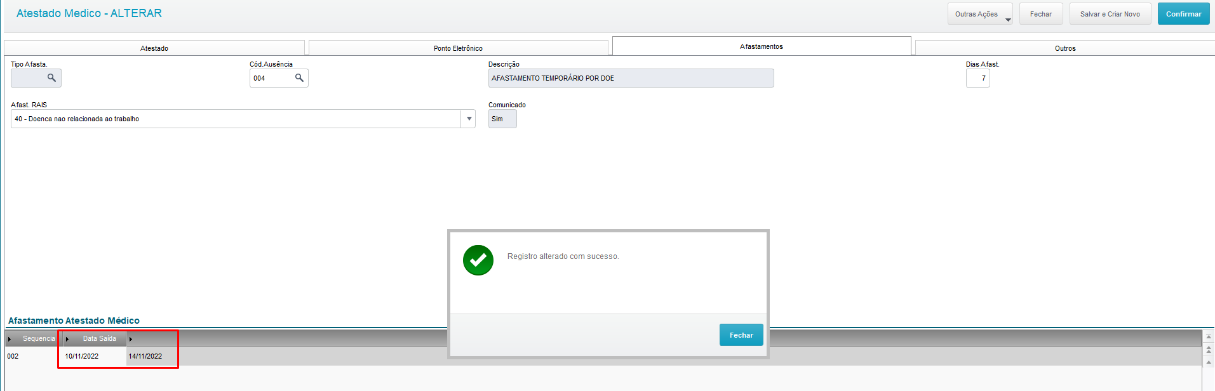Click the Data Saída column sort arrow

coord(67,339)
